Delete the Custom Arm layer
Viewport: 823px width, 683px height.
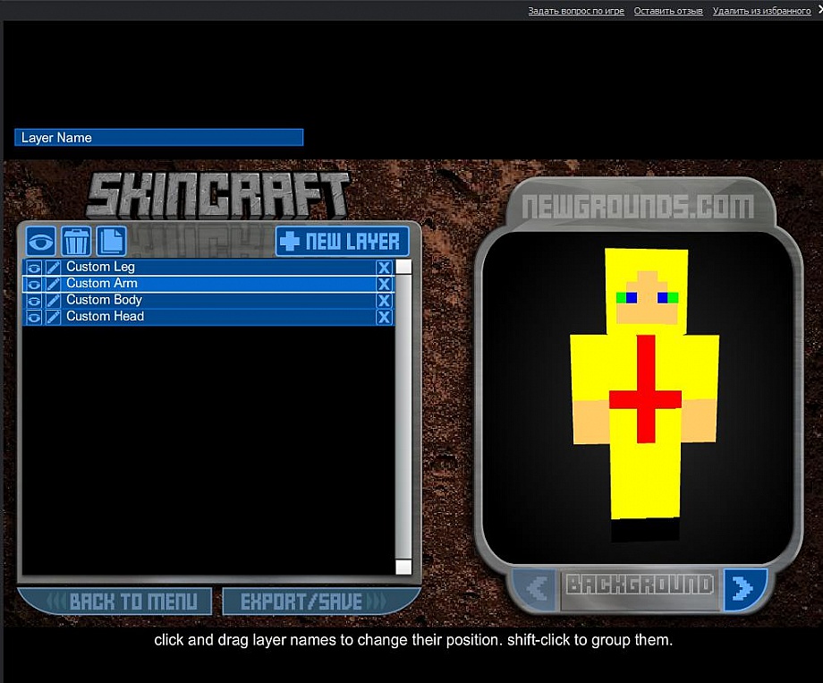pyautogui.click(x=384, y=285)
